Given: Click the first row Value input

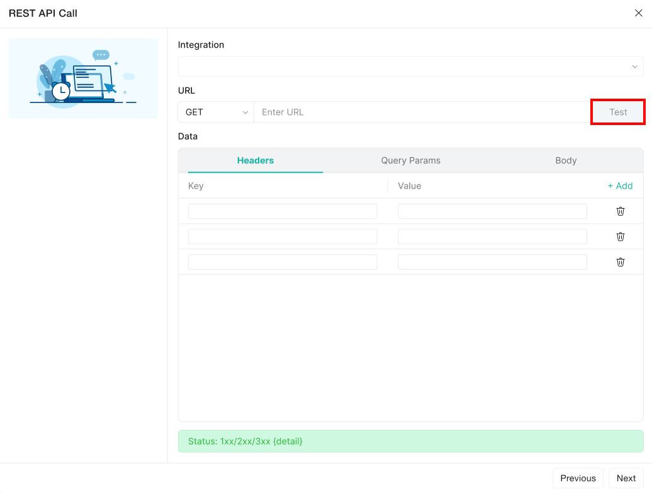Looking at the screenshot, I should click(492, 211).
